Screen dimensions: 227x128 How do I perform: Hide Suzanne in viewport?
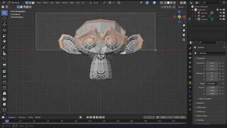[x=221, y=19]
